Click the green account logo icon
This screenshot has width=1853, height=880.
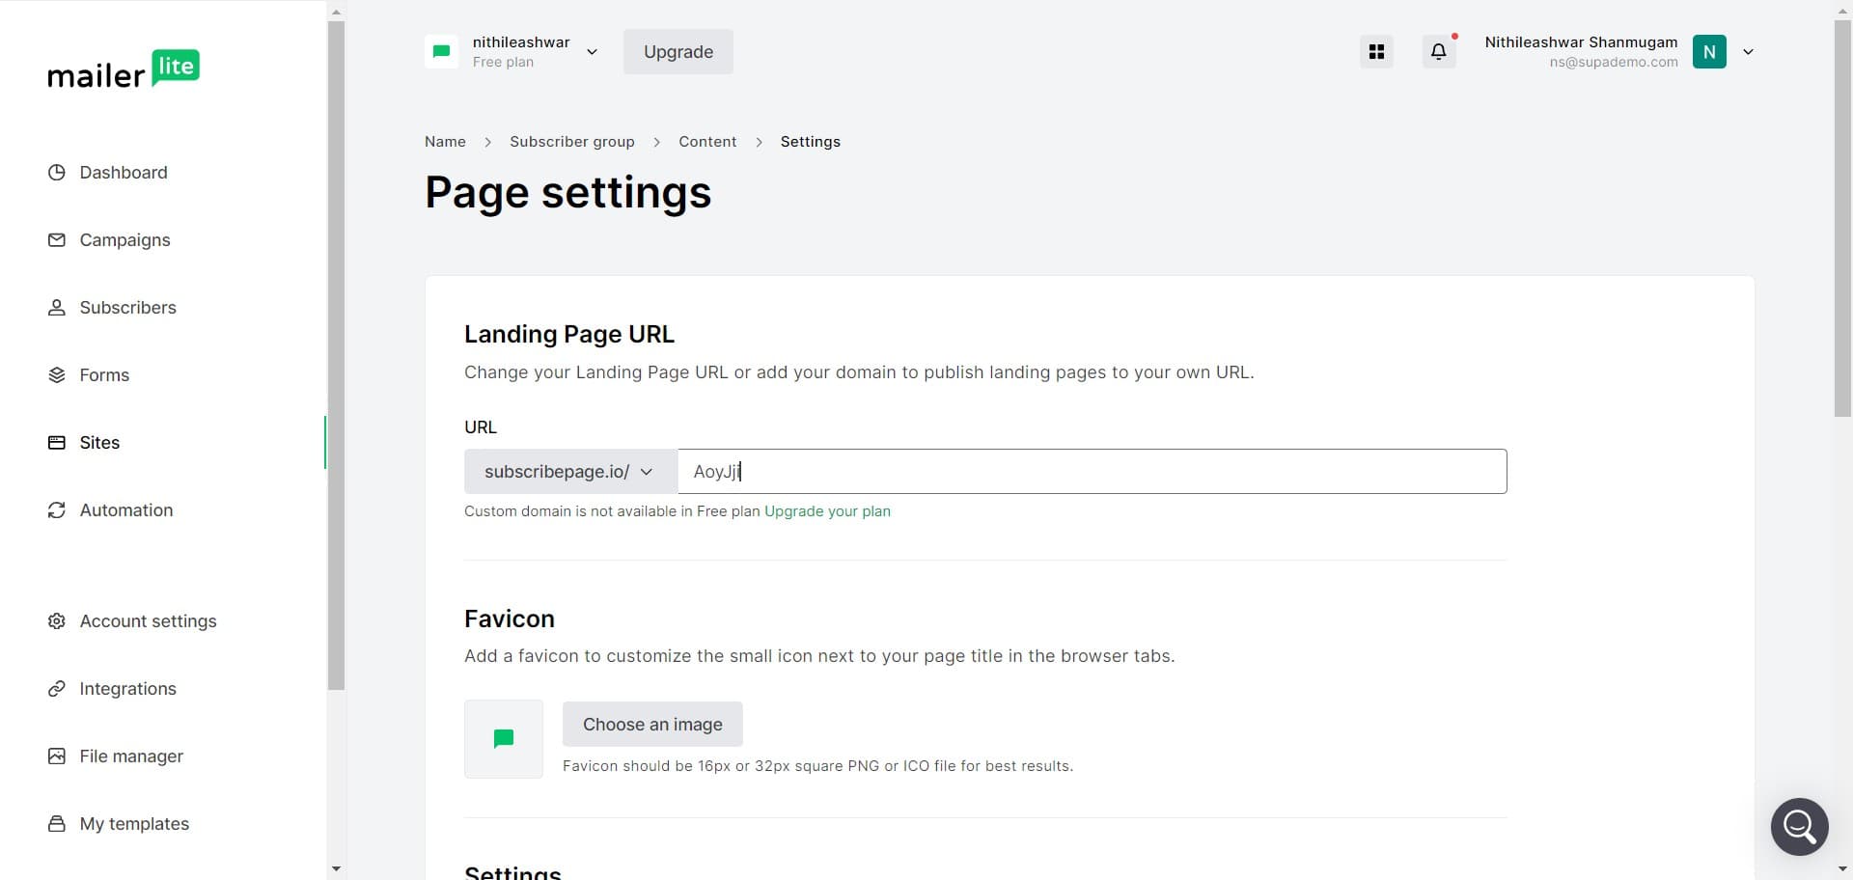[x=441, y=52]
